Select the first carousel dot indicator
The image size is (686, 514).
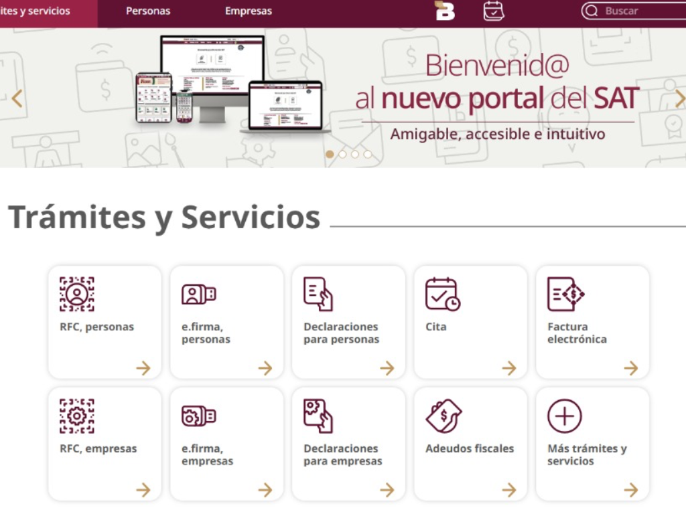pyautogui.click(x=330, y=155)
